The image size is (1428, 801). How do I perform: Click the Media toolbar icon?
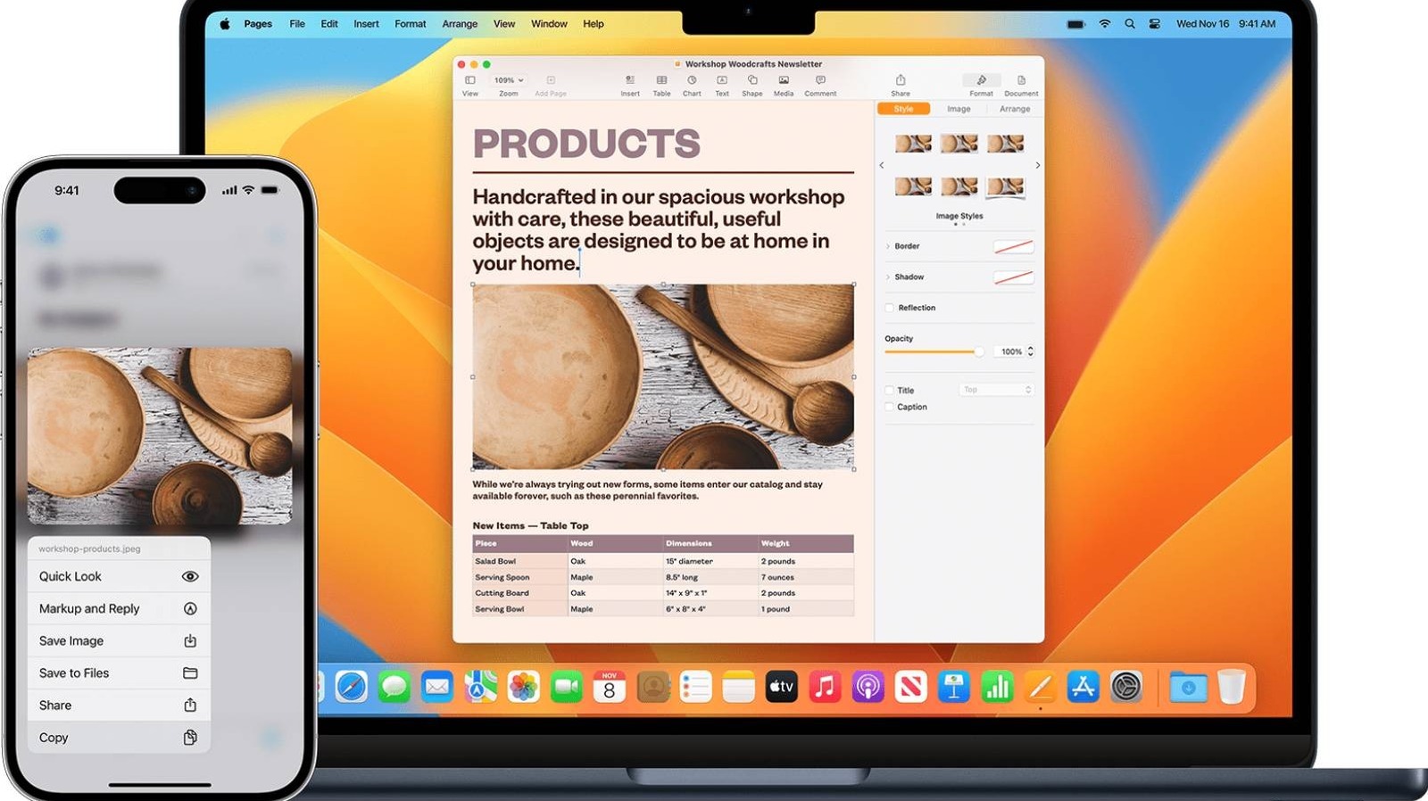784,81
